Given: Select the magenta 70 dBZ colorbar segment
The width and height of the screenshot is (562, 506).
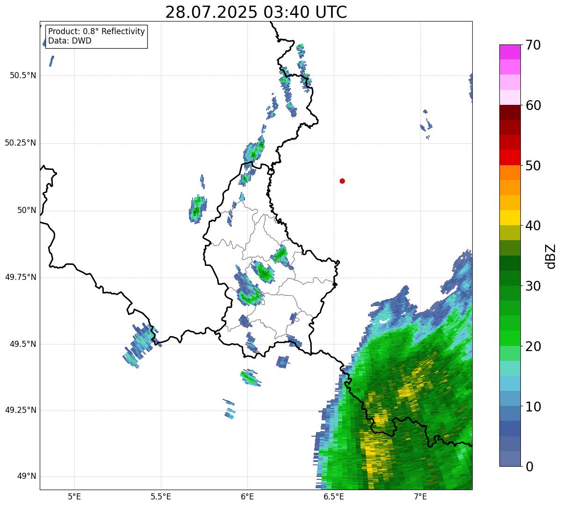Looking at the screenshot, I should click(x=510, y=52).
